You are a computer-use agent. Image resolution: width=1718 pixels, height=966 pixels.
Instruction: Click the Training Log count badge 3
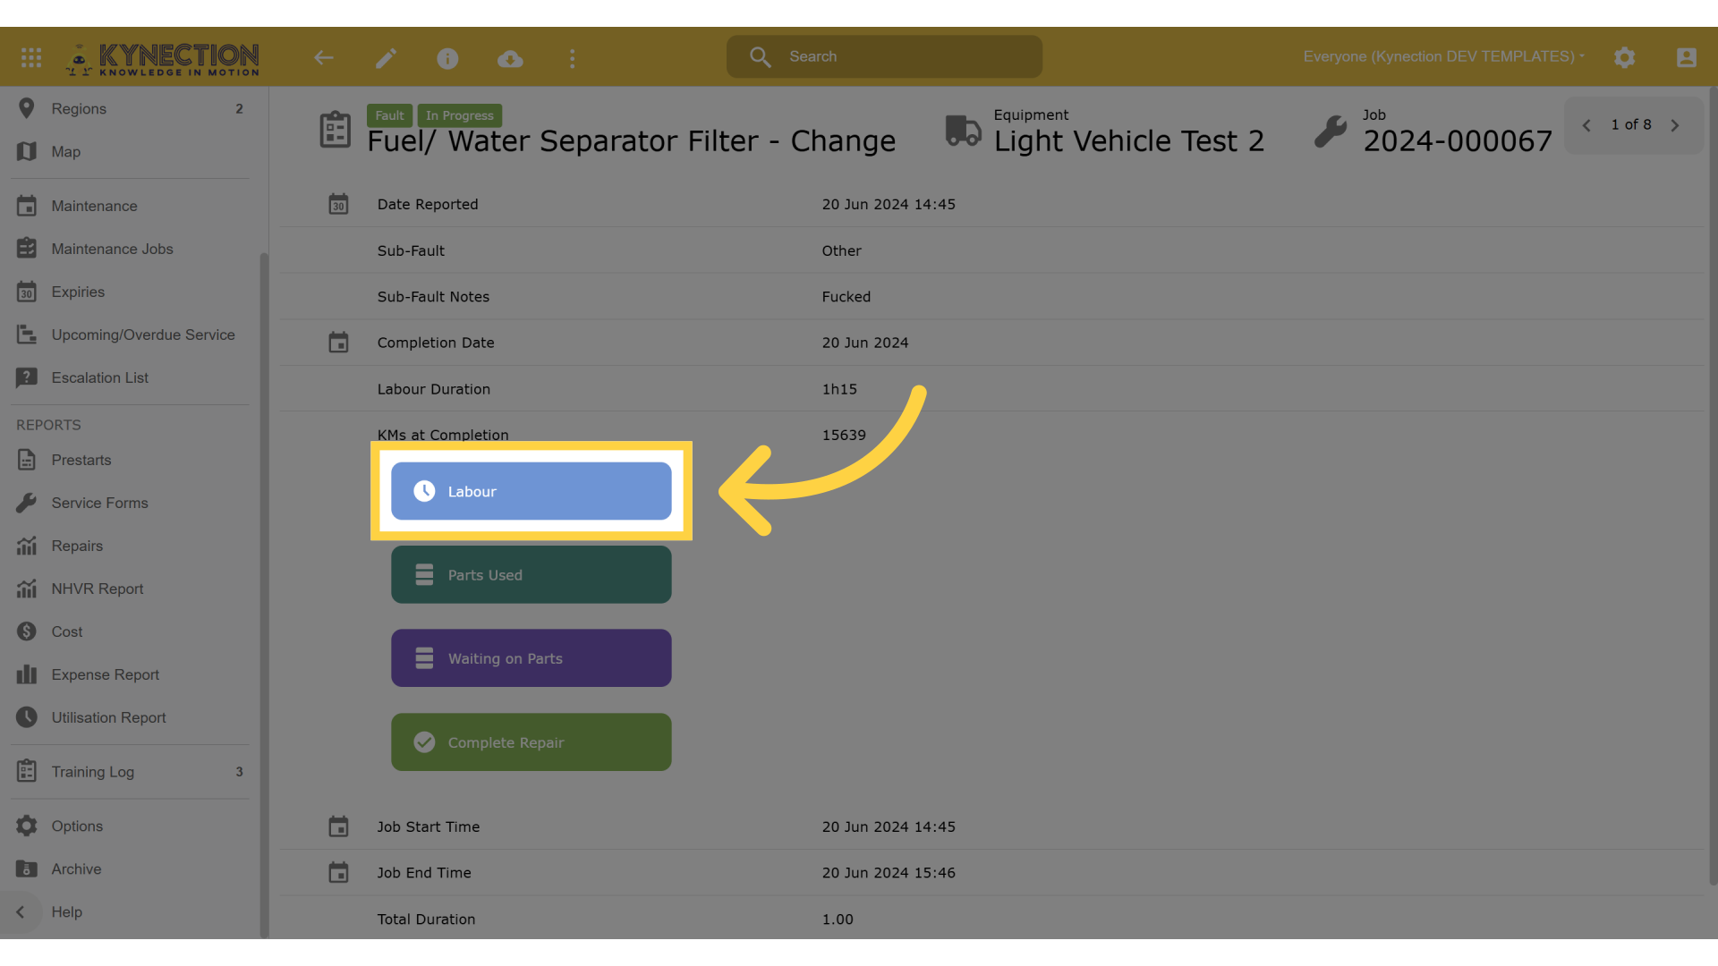tap(239, 771)
